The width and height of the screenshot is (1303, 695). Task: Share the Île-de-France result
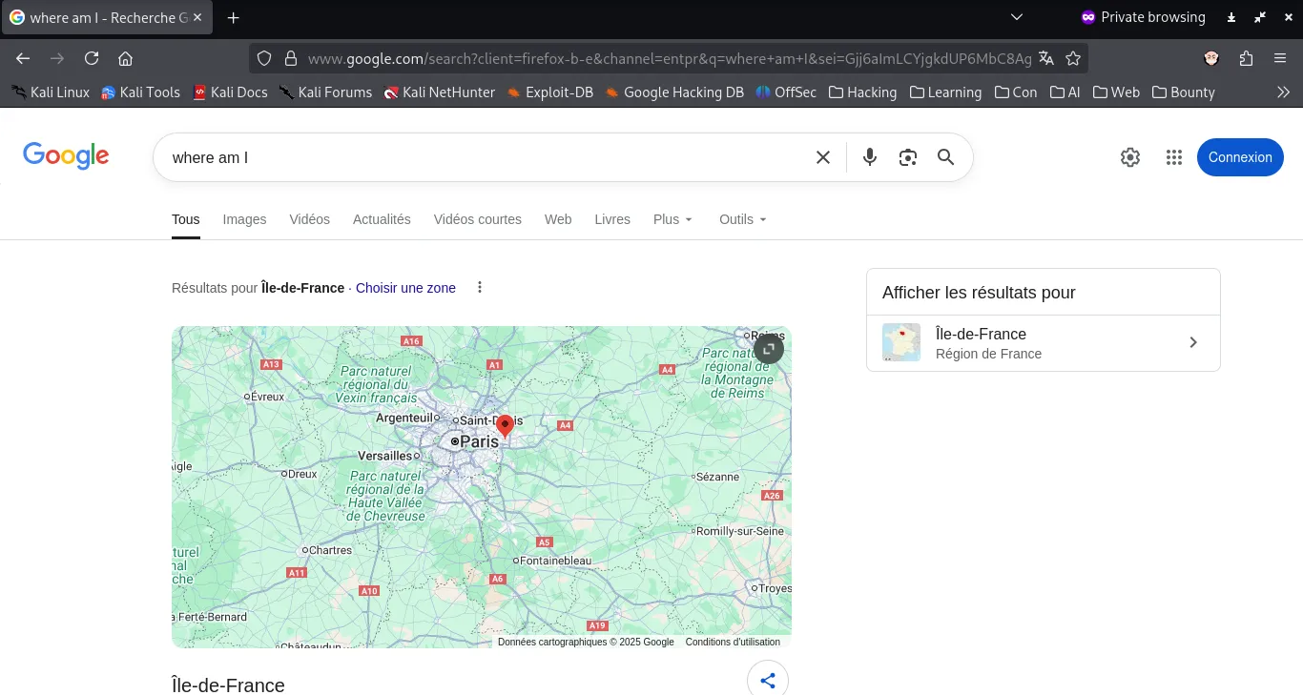click(x=767, y=680)
